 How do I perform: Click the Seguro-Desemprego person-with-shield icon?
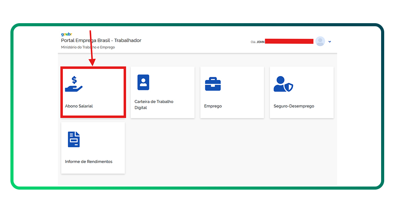pos(283,84)
